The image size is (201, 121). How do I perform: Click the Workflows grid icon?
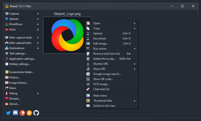[7, 24]
